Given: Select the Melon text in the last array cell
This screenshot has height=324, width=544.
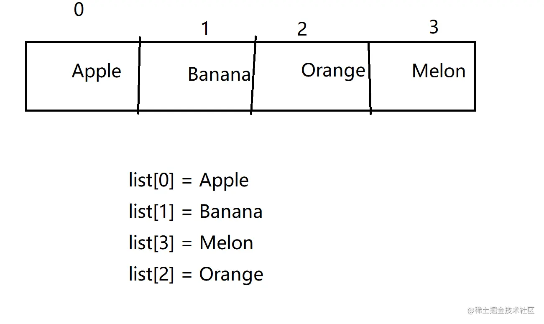Looking at the screenshot, I should pyautogui.click(x=439, y=71).
